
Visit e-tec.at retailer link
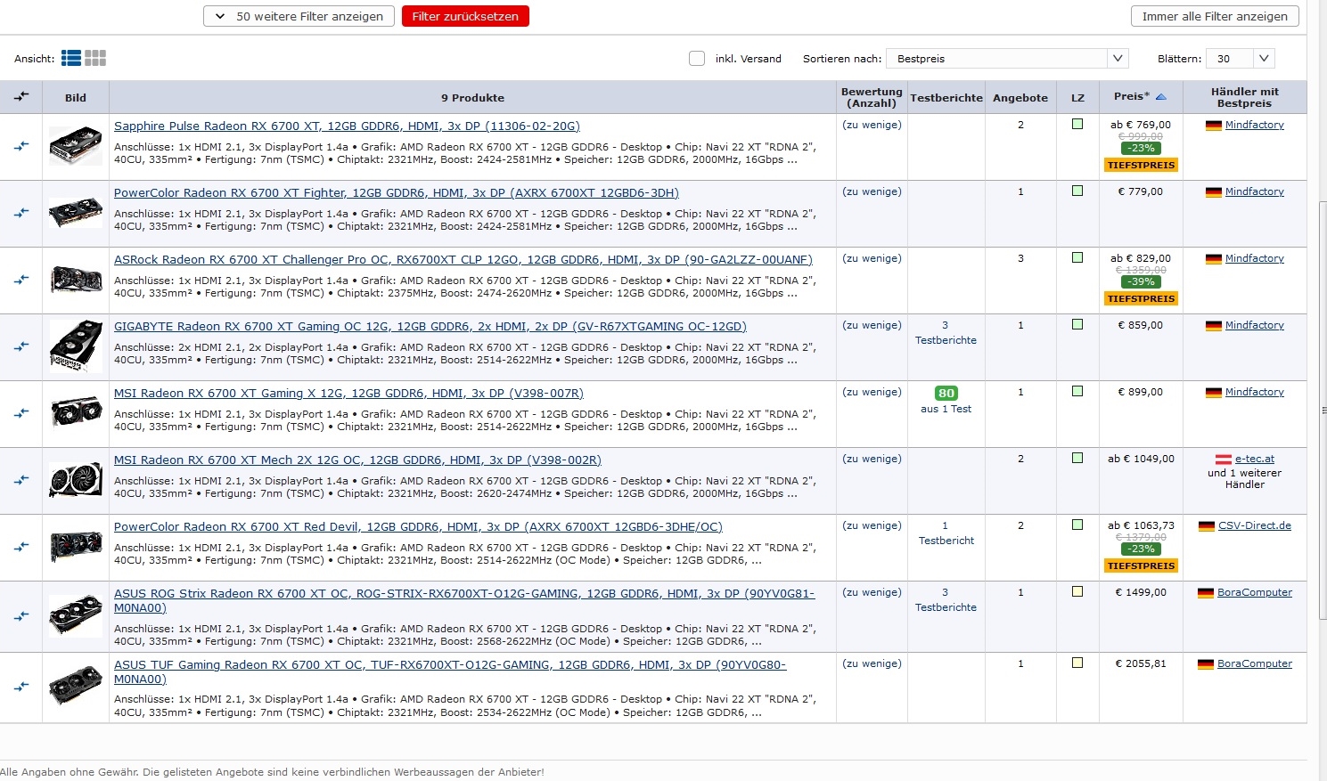click(1254, 460)
